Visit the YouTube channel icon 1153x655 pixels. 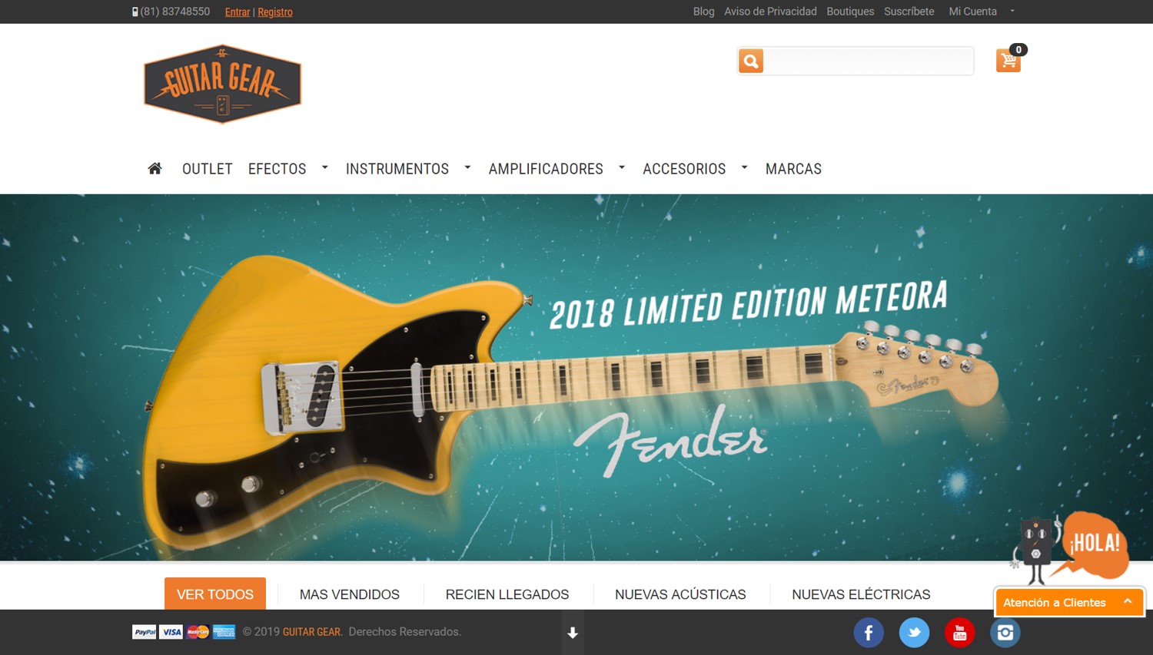click(x=959, y=633)
